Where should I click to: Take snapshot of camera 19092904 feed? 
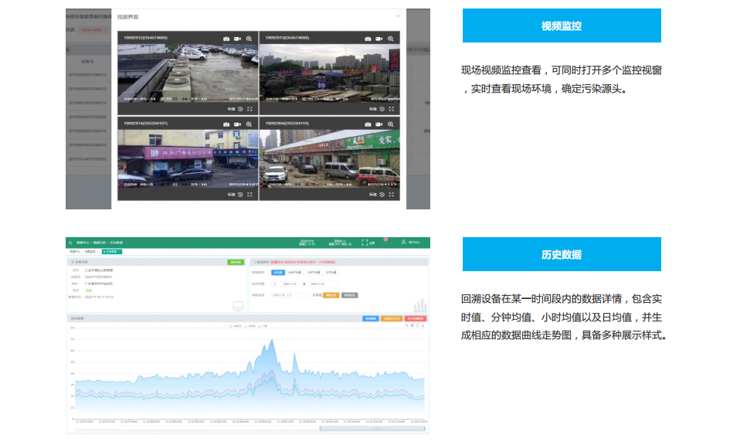click(368, 124)
